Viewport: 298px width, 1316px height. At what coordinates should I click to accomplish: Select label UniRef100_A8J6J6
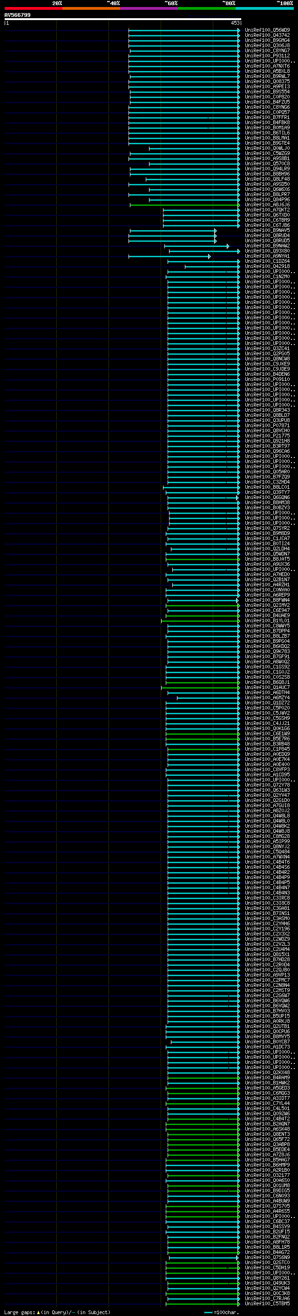pos(267,205)
